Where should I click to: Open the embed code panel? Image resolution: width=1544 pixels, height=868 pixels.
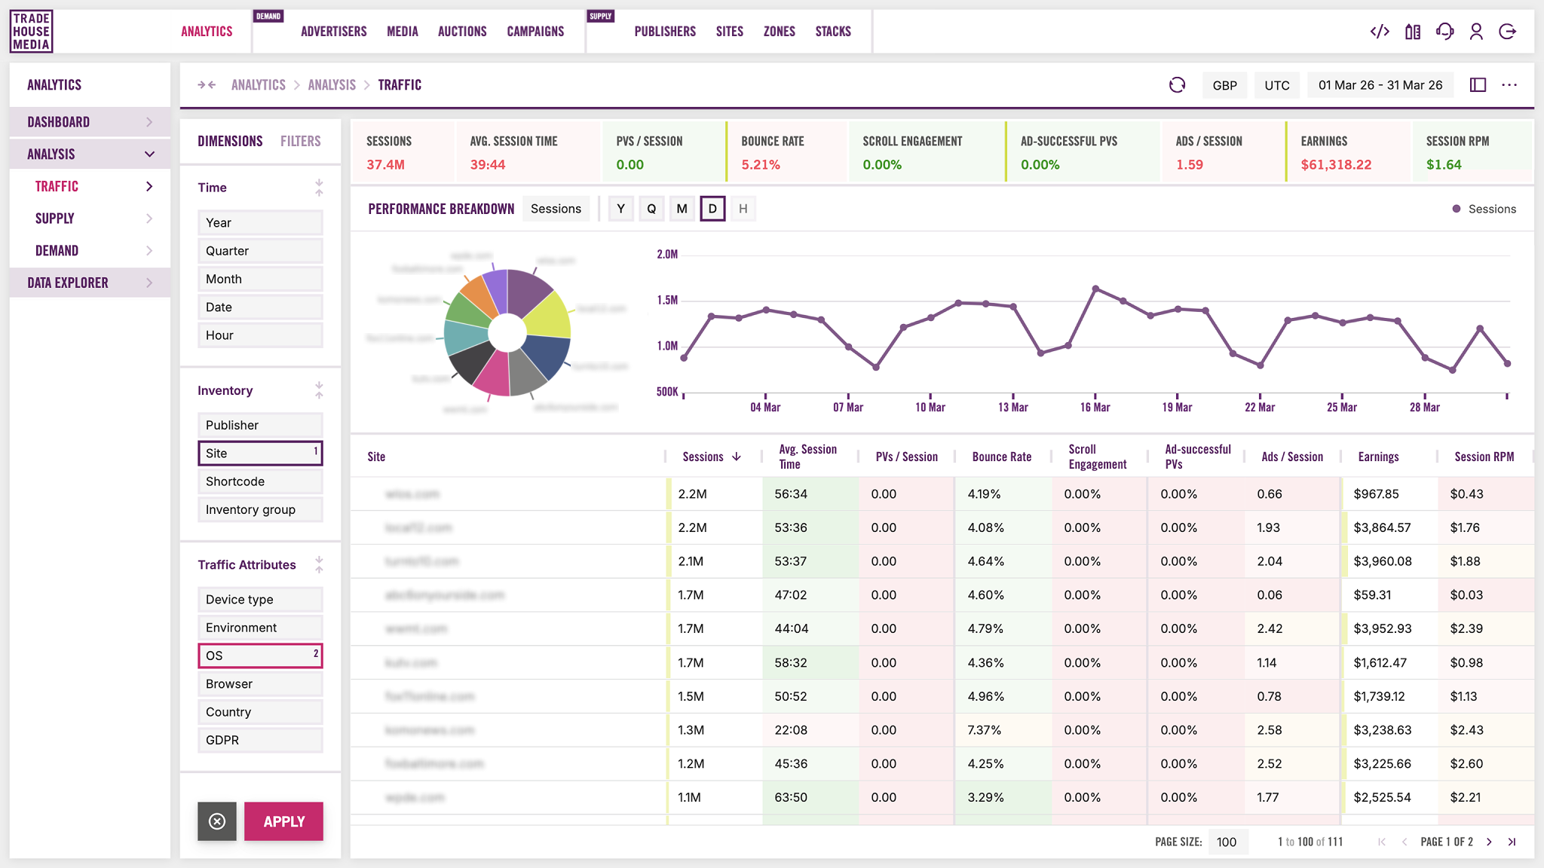click(1379, 31)
